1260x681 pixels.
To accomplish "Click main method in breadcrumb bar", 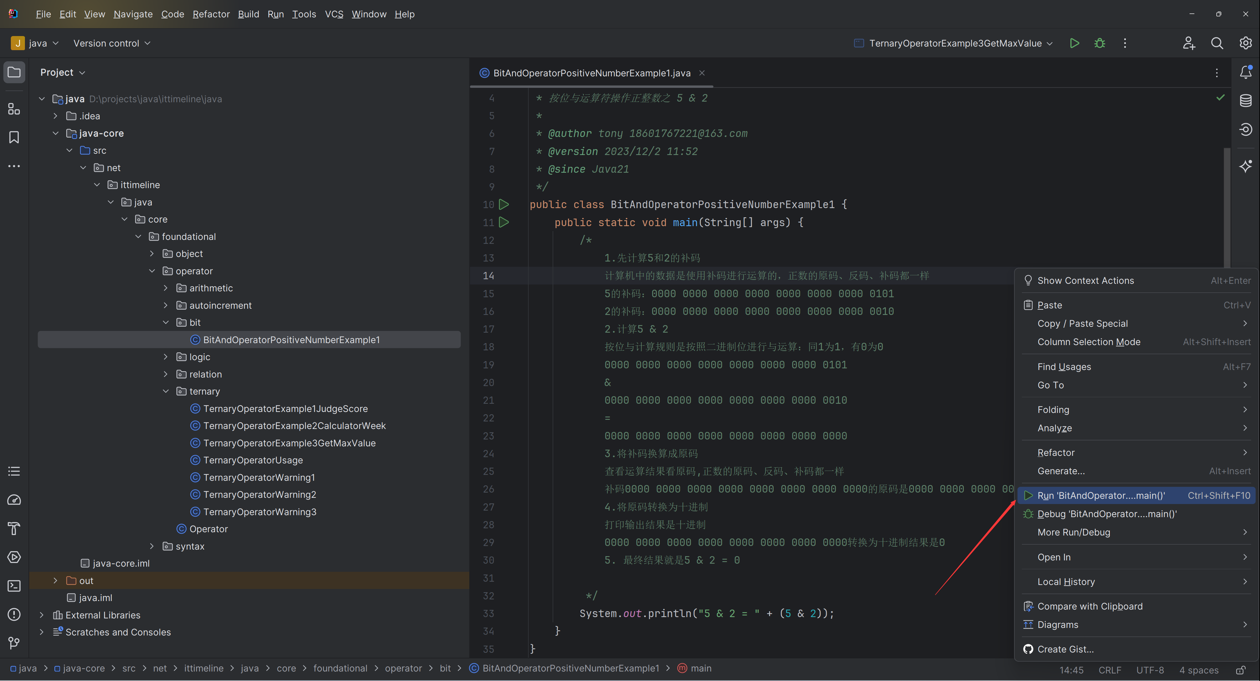I will (x=695, y=668).
